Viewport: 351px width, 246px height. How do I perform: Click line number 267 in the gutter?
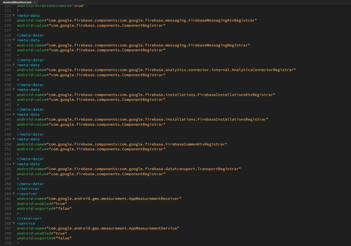coord(8,228)
